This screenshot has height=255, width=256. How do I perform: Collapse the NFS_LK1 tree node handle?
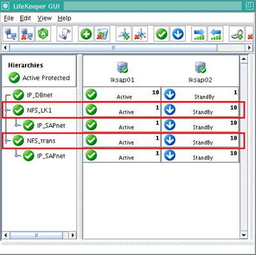point(6,110)
